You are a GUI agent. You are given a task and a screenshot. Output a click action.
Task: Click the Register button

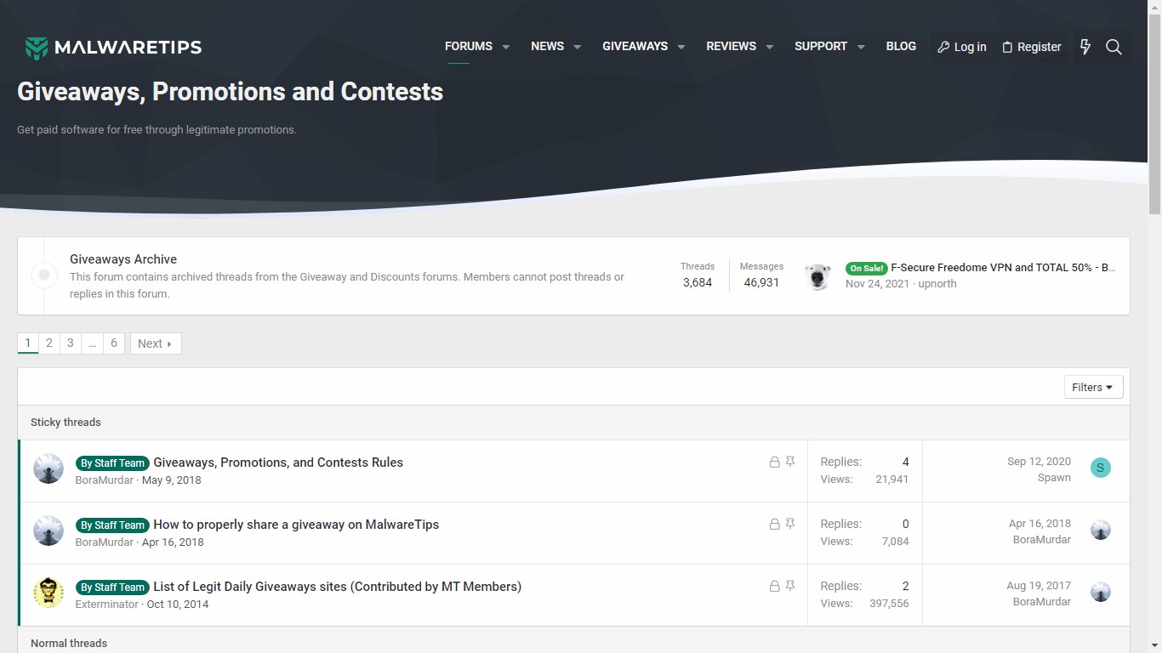1032,47
